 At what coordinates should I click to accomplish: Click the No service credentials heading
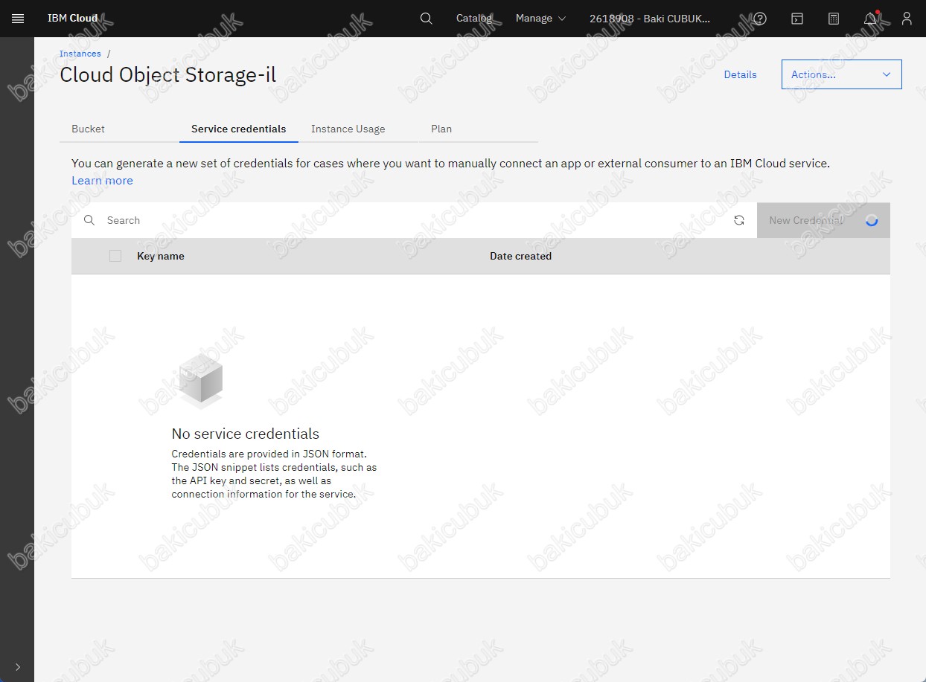coord(246,434)
